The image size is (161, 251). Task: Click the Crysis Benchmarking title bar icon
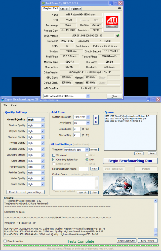tap(2, 99)
